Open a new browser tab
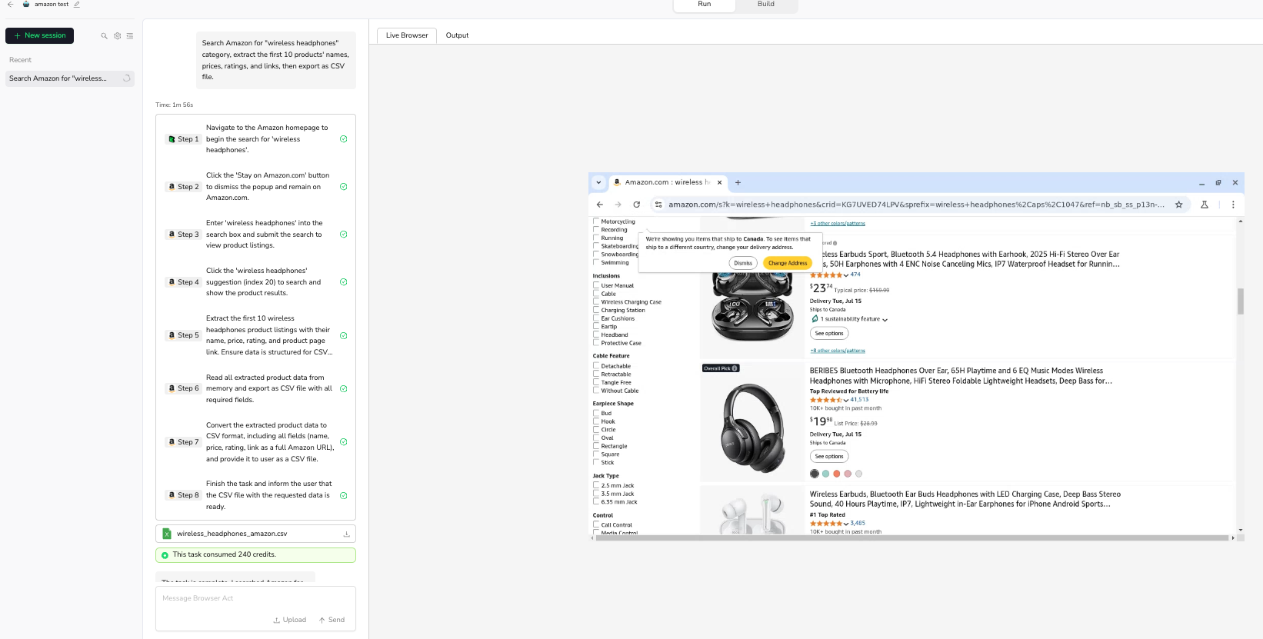1263x639 pixels. pyautogui.click(x=738, y=183)
